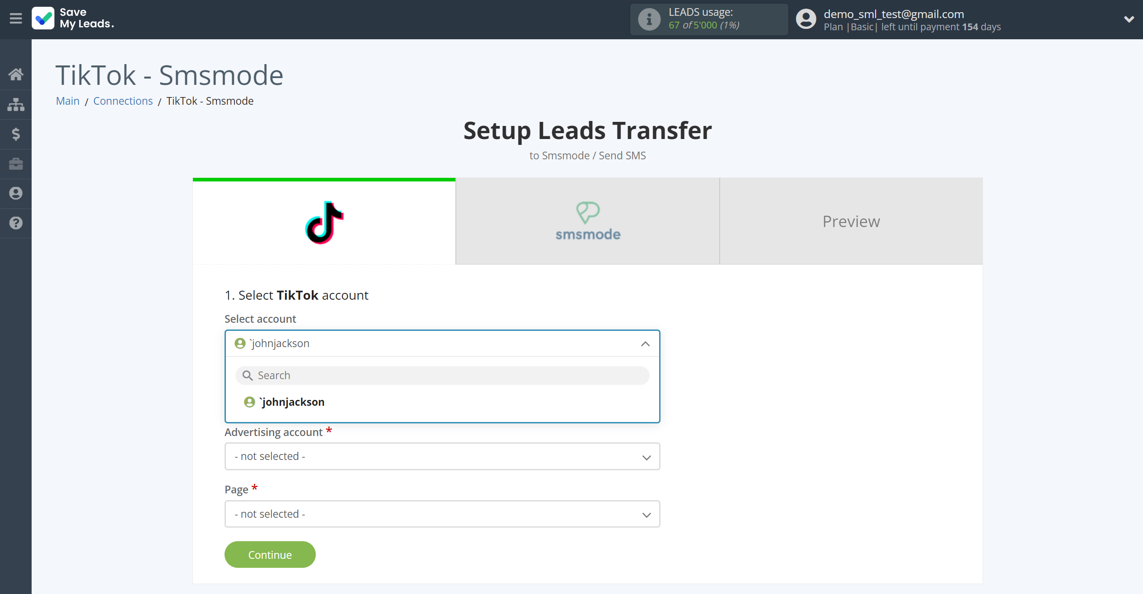This screenshot has height=594, width=1143.
Task: Click the Preview tab
Action: pyautogui.click(x=851, y=221)
